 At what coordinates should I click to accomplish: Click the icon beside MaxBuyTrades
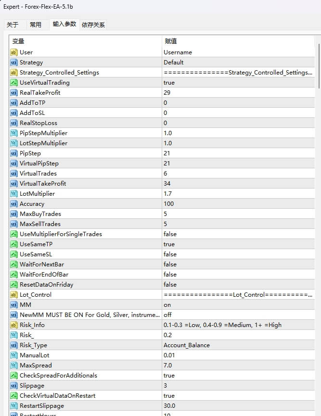tap(14, 214)
